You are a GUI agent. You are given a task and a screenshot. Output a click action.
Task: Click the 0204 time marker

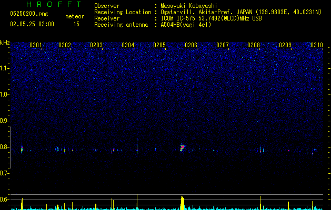128,45
